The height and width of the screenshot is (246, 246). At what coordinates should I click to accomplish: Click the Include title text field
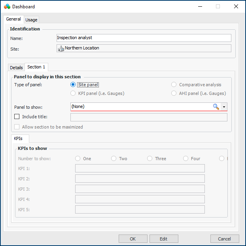[149, 117]
